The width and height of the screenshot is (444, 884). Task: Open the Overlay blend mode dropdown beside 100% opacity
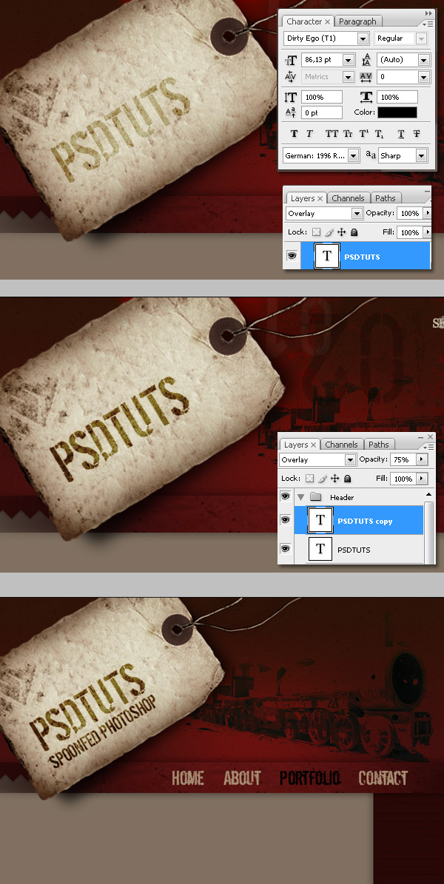click(357, 213)
